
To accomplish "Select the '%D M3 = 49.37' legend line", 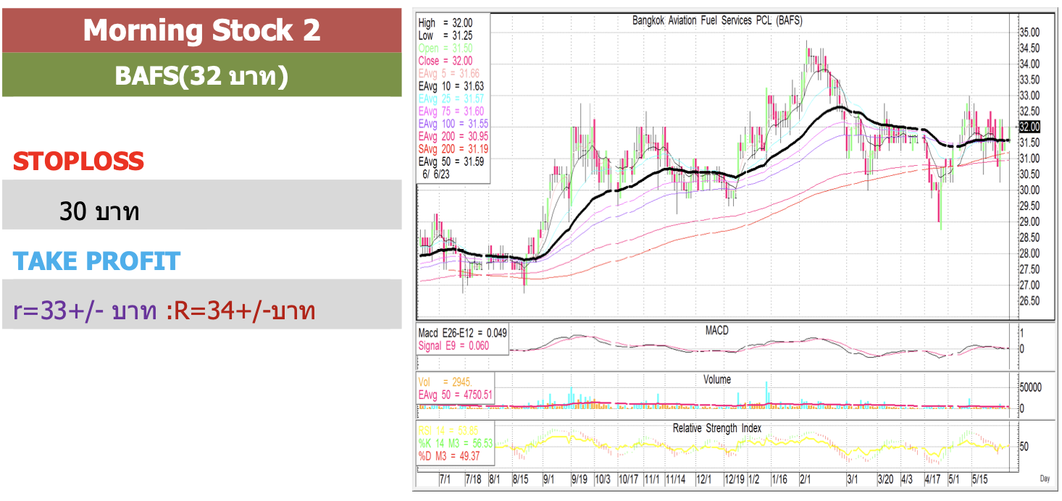I will pos(451,455).
